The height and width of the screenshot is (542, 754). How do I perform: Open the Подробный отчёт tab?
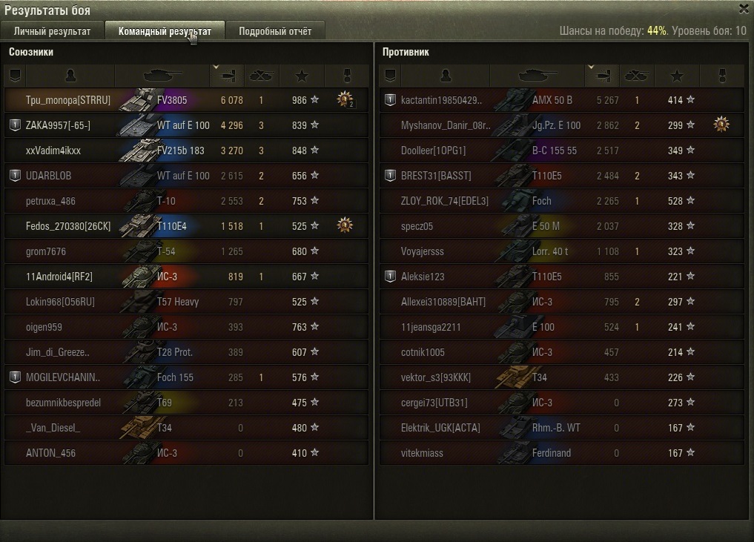click(x=275, y=31)
